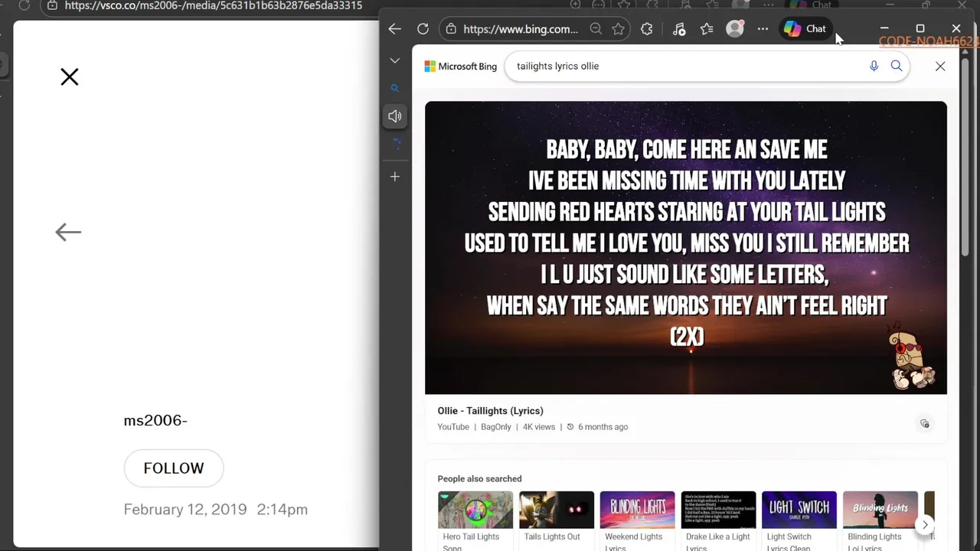Open the Extensions puzzle icon
Viewport: 980px width, 551px height.
coord(647,29)
